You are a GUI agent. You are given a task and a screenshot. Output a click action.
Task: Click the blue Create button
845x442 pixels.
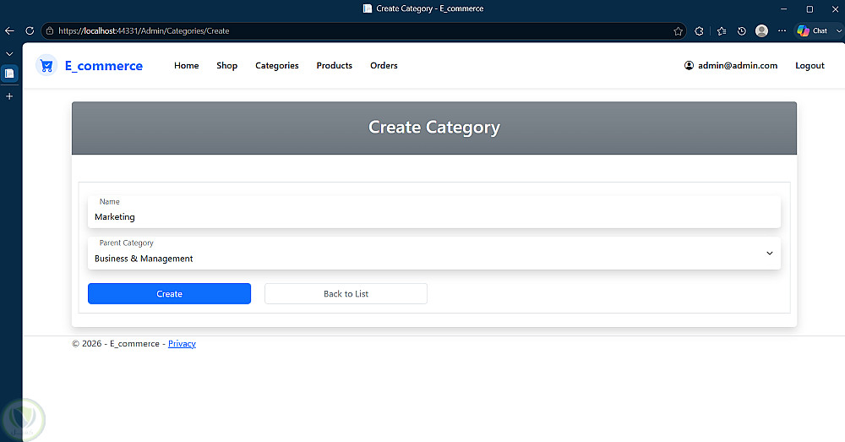pos(169,294)
